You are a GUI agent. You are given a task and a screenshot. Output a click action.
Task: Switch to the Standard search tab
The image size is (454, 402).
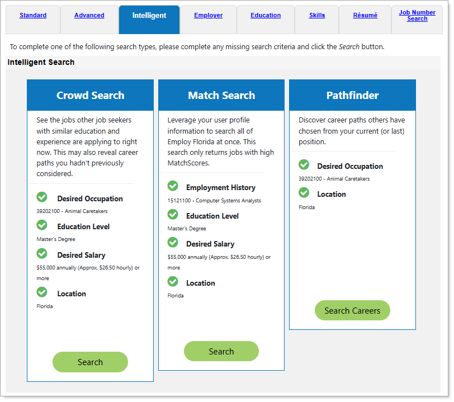33,16
